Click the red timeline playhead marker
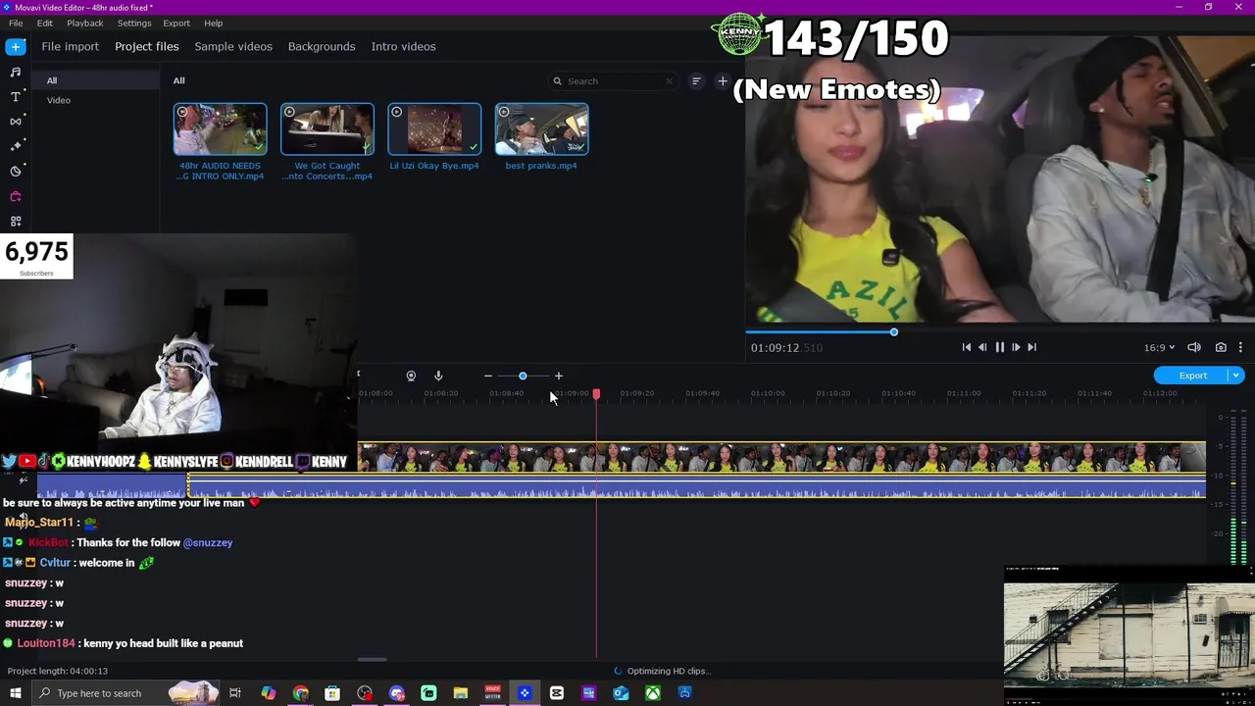The image size is (1255, 706). pyautogui.click(x=596, y=394)
